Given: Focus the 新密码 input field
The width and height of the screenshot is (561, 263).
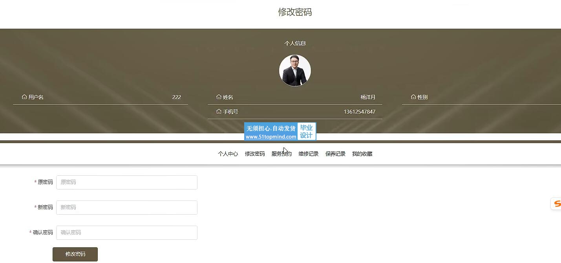Looking at the screenshot, I should click(x=127, y=208).
